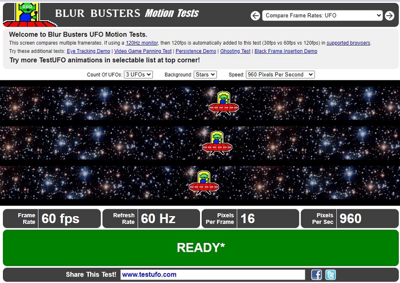Open the Eye Tracking Demo link
The image size is (400, 283).
coord(88,51)
